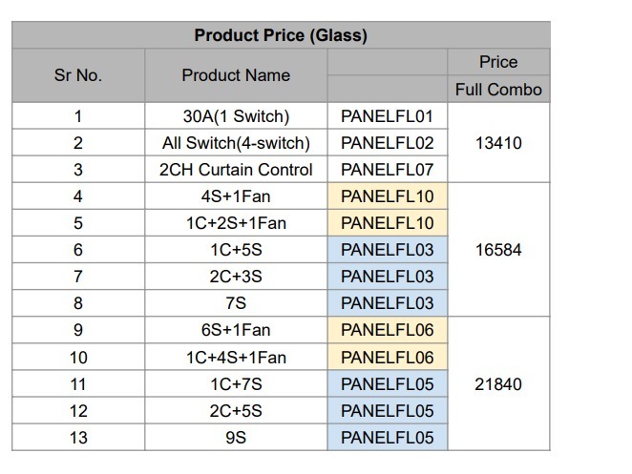The image size is (632, 474).
Task: Click the Product Price (Glass) title cell
Action: click(281, 35)
